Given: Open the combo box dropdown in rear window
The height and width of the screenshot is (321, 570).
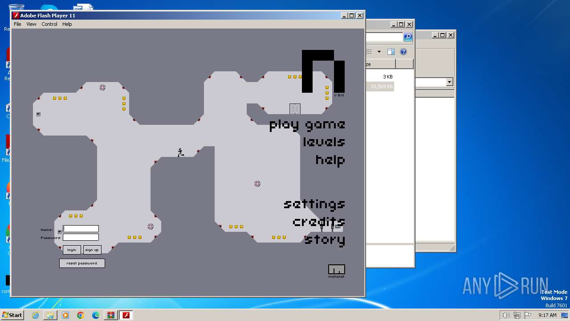Looking at the screenshot, I should pos(449,82).
